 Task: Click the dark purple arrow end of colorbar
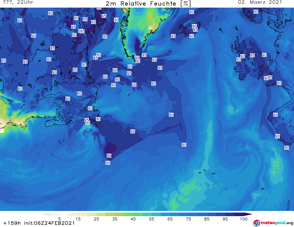click(x=248, y=214)
